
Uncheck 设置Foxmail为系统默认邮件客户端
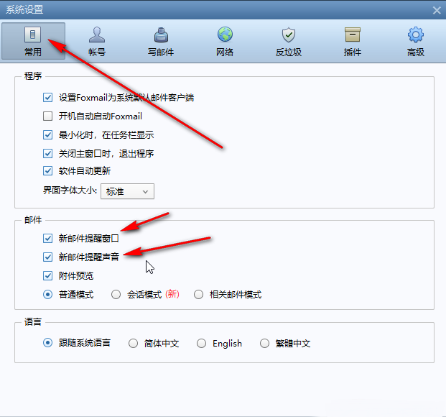tap(48, 97)
